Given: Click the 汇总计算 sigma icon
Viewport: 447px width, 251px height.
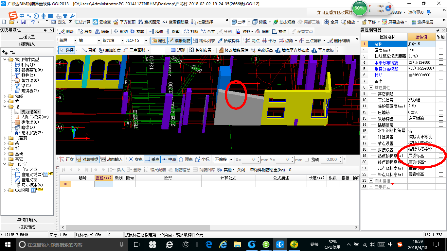Looking at the screenshot, I should pos(71,22).
